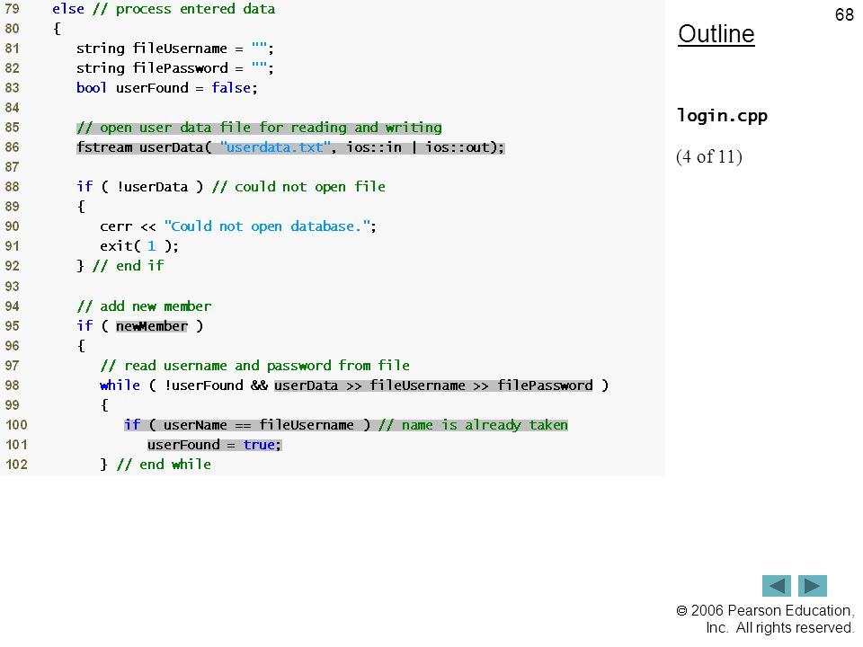Click the exit( 1 ) statement
The width and height of the screenshot is (863, 647).
pos(139,246)
